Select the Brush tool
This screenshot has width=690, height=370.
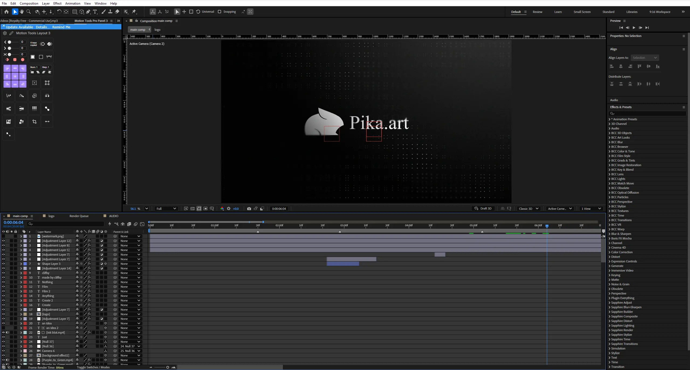pyautogui.click(x=104, y=12)
